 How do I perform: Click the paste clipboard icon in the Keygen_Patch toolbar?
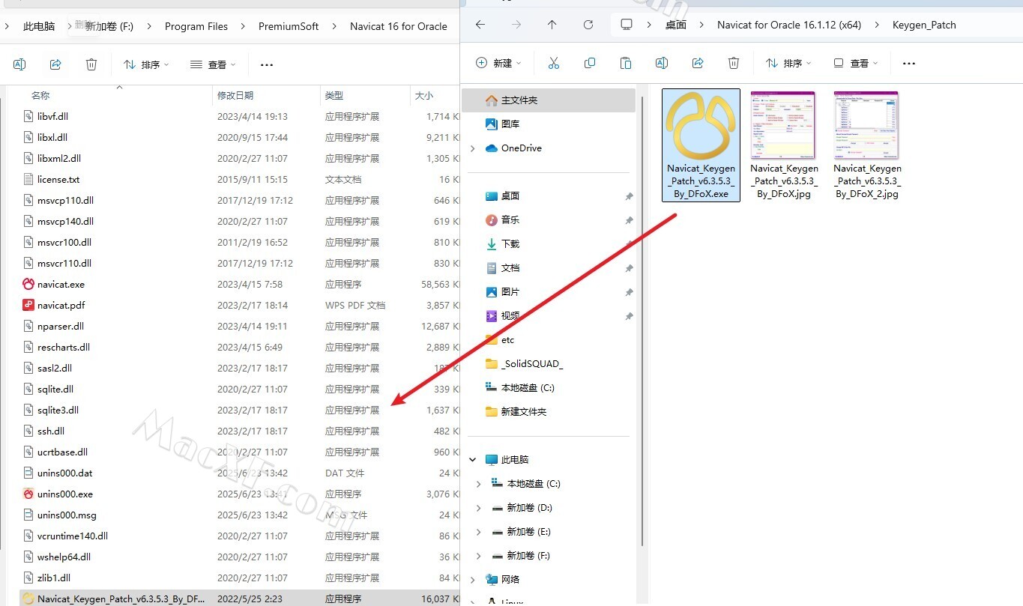pyautogui.click(x=626, y=63)
